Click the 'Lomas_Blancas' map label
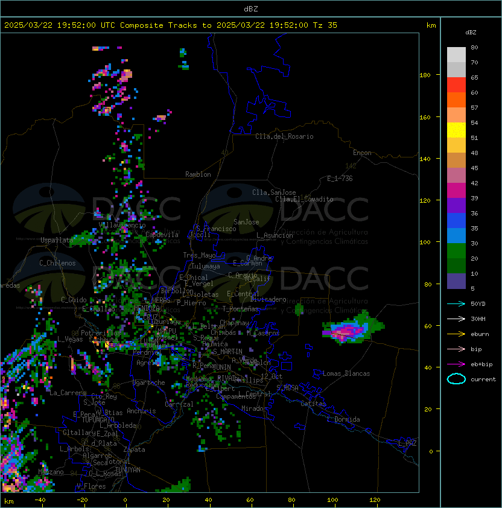The height and width of the screenshot is (508, 502). pos(346,373)
